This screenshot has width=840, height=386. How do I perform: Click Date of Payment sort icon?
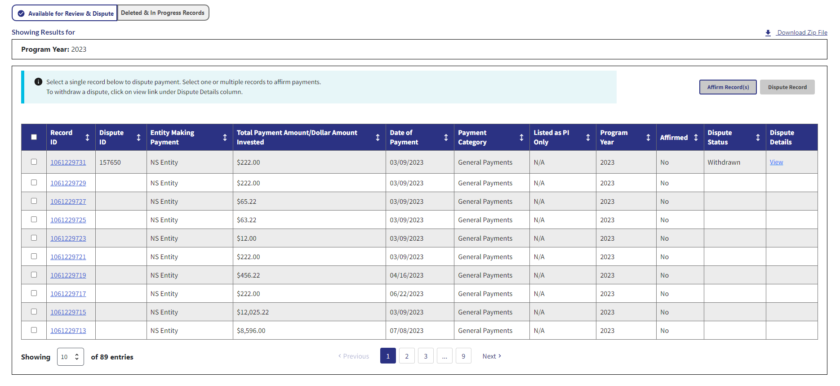(x=446, y=138)
